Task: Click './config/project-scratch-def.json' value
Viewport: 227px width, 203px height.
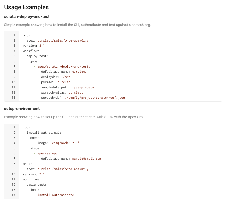Action: (95, 98)
